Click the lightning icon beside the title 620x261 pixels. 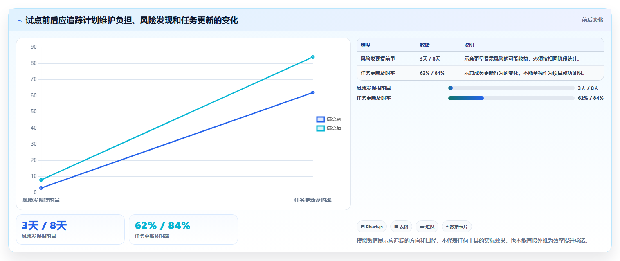(x=19, y=20)
